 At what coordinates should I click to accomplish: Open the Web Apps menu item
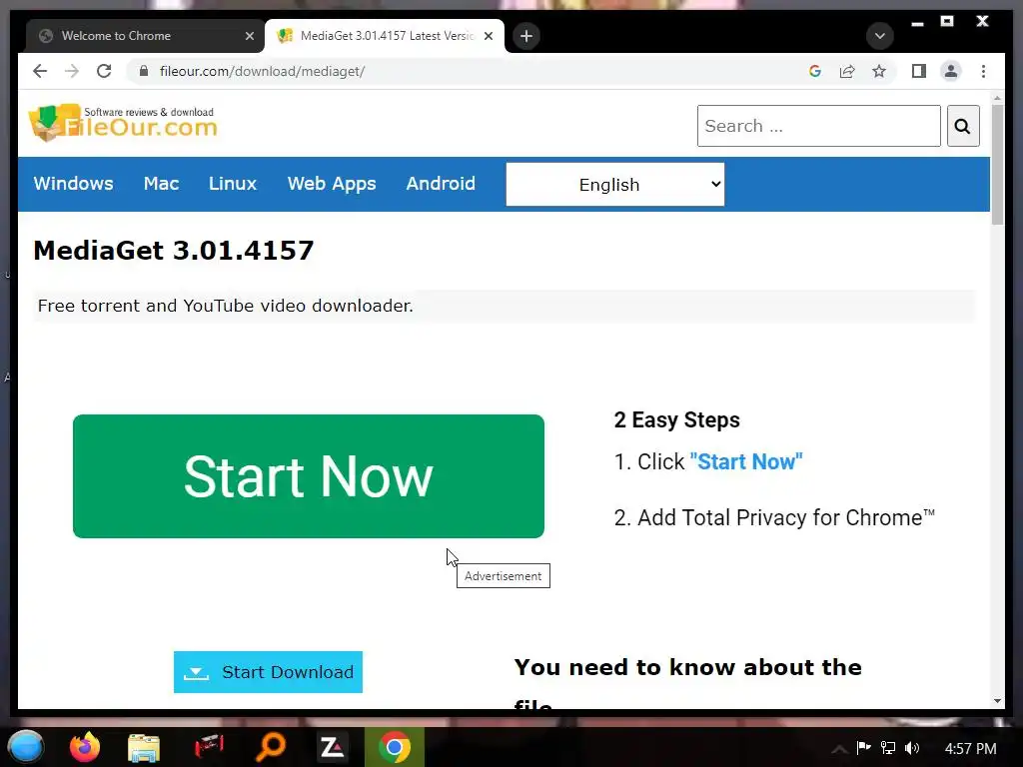[332, 184]
